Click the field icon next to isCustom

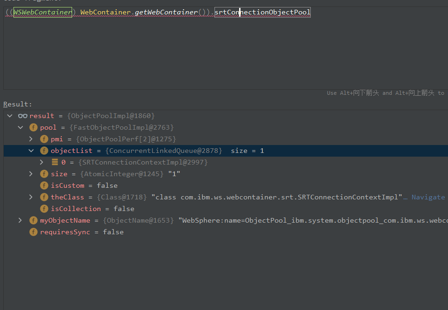point(44,185)
